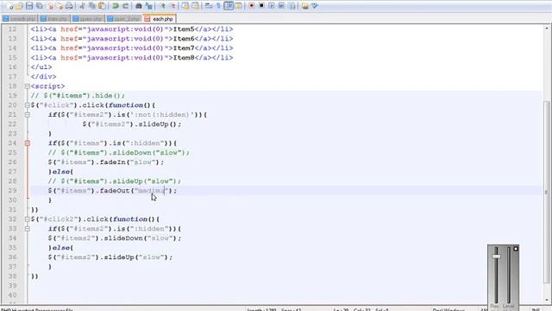Click the Print toolbar icon
Viewport: 552px width, 311px height.
[x=69, y=6]
